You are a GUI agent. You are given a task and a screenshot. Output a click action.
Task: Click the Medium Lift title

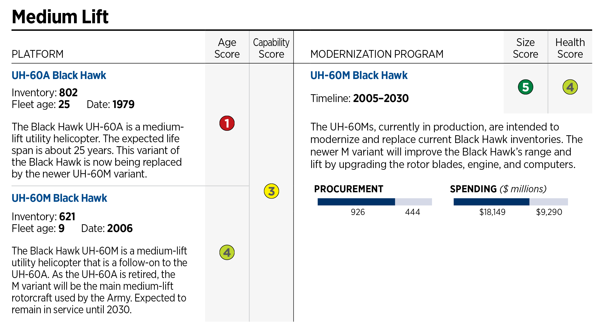click(60, 17)
